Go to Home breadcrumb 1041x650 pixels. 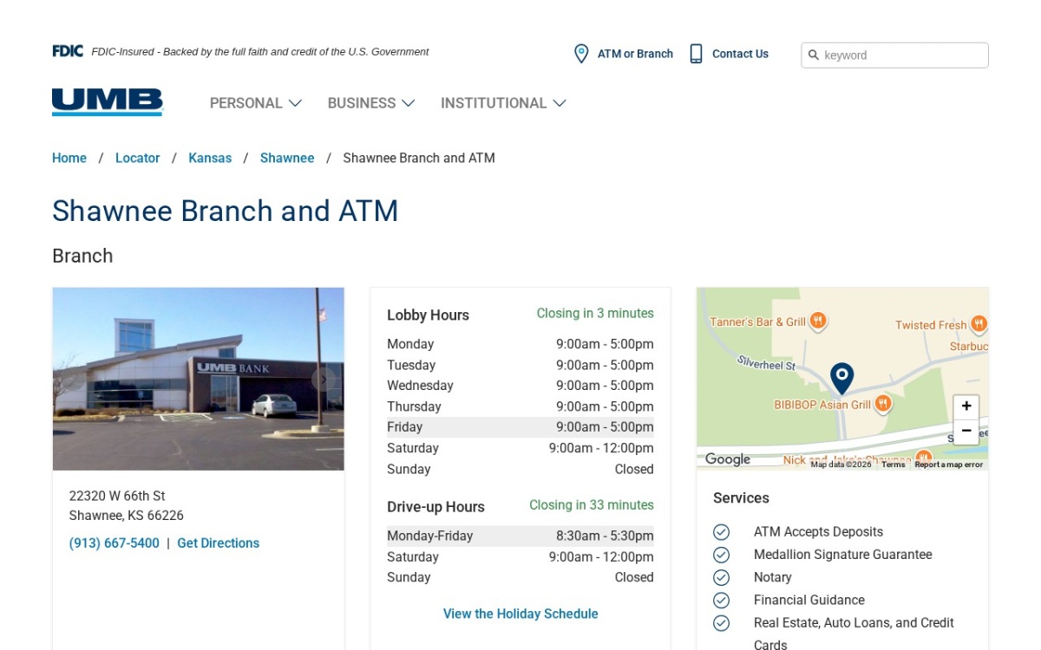tap(69, 158)
